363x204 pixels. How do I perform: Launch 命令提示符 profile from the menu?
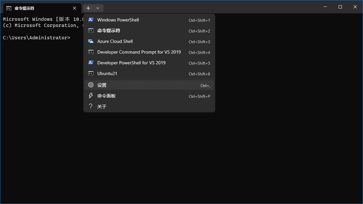149,31
